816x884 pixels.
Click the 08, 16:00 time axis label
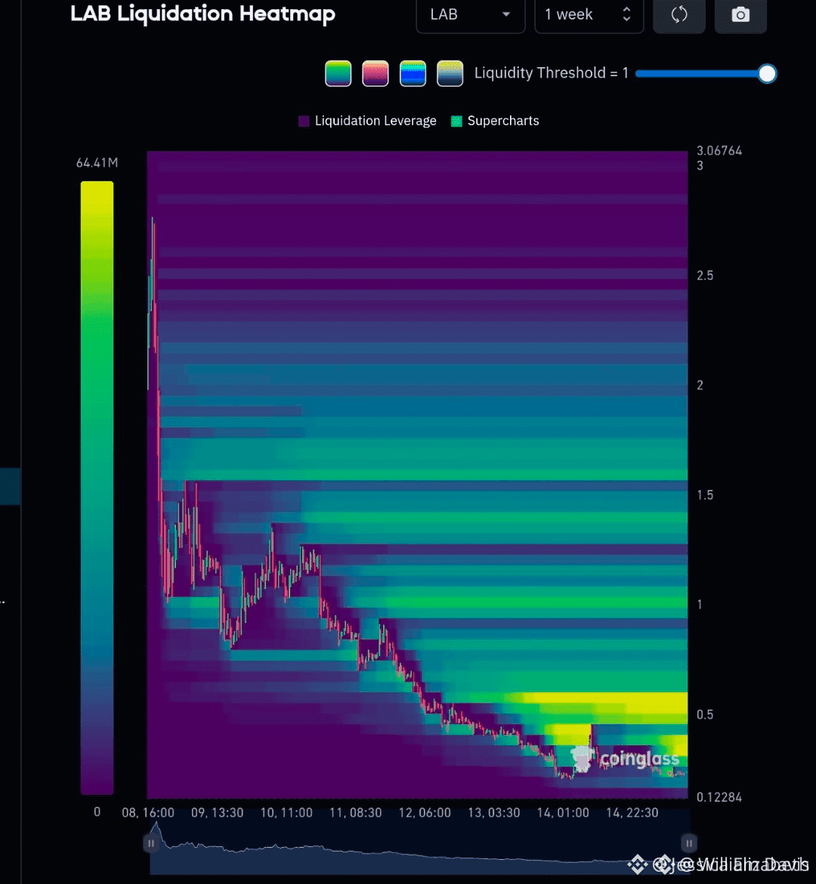[x=148, y=812]
